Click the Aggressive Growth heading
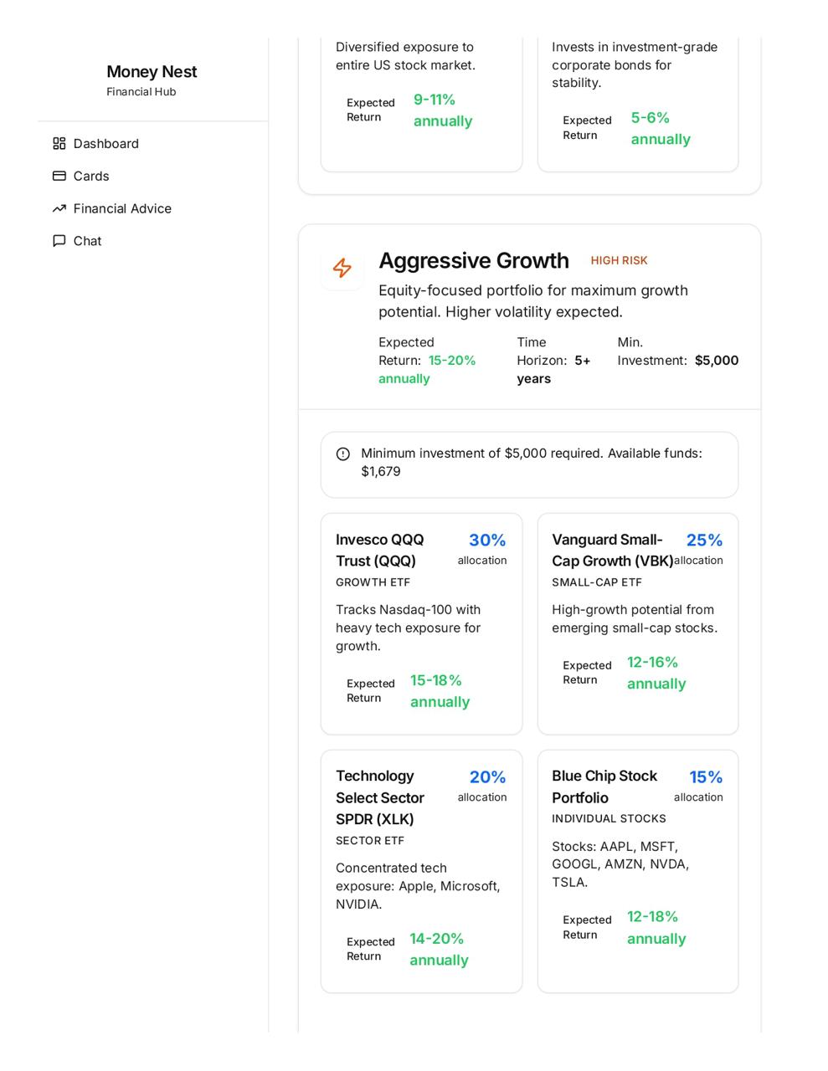 (x=474, y=261)
